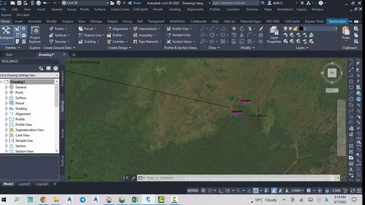Click the keyword search field in title bar

[236, 3]
